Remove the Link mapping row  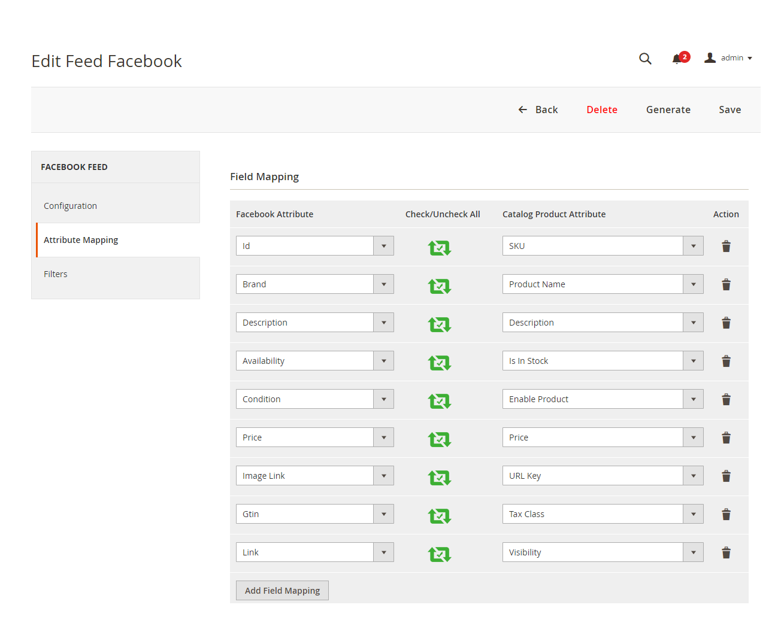click(726, 552)
